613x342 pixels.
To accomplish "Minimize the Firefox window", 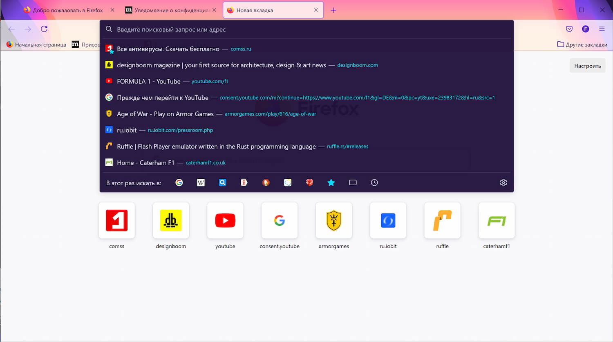I will (x=561, y=10).
